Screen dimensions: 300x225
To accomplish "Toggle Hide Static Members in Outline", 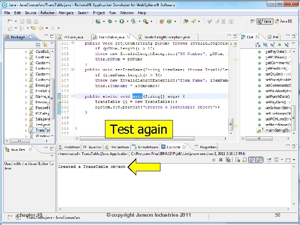I will tap(272, 45).
